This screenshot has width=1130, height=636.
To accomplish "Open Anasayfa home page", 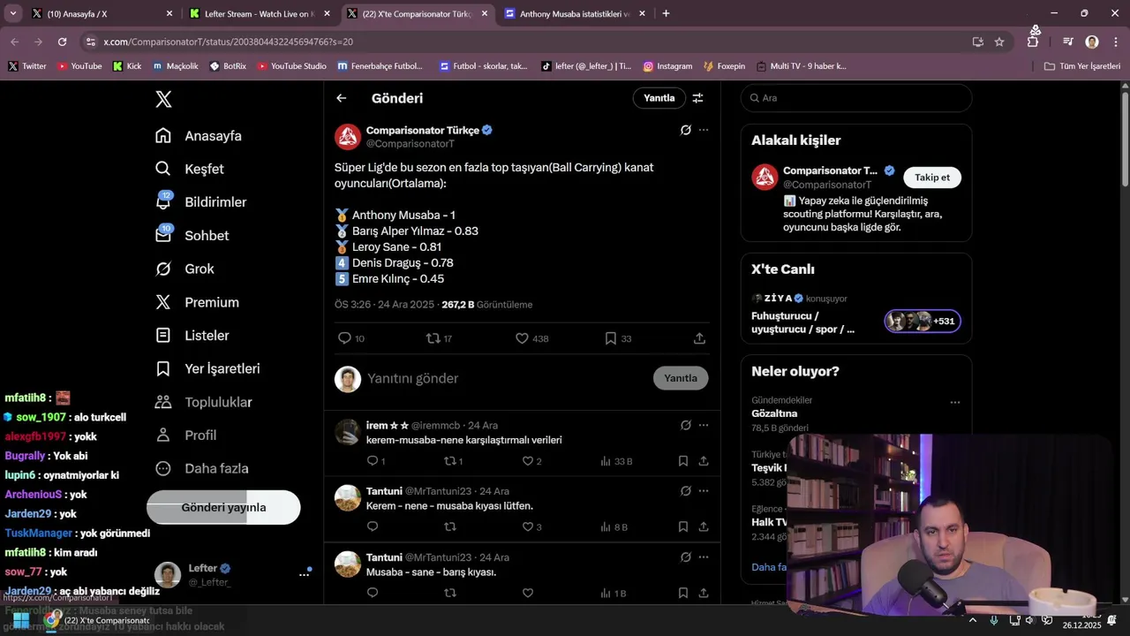I will 199,136.
